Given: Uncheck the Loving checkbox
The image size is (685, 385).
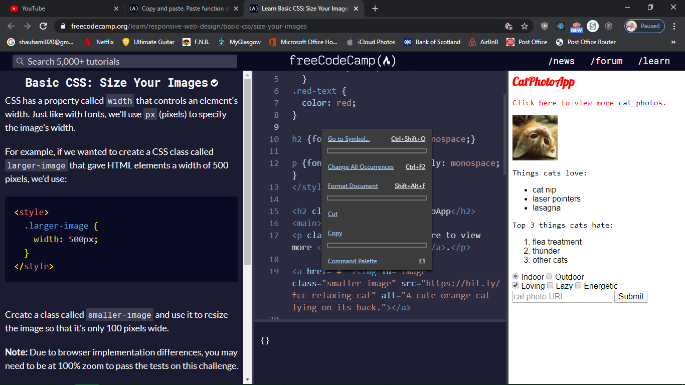Looking at the screenshot, I should pyautogui.click(x=516, y=286).
